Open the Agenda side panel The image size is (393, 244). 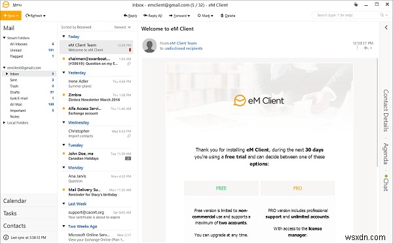pos(386,154)
